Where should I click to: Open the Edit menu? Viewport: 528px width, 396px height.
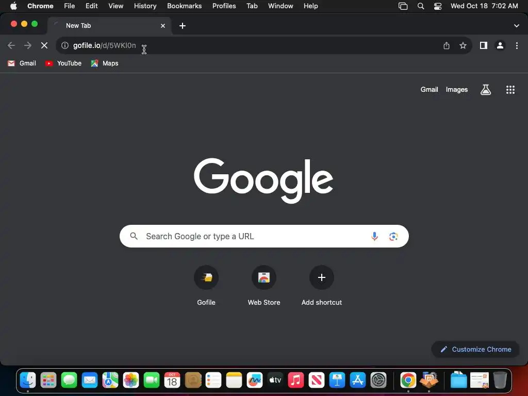(91, 6)
